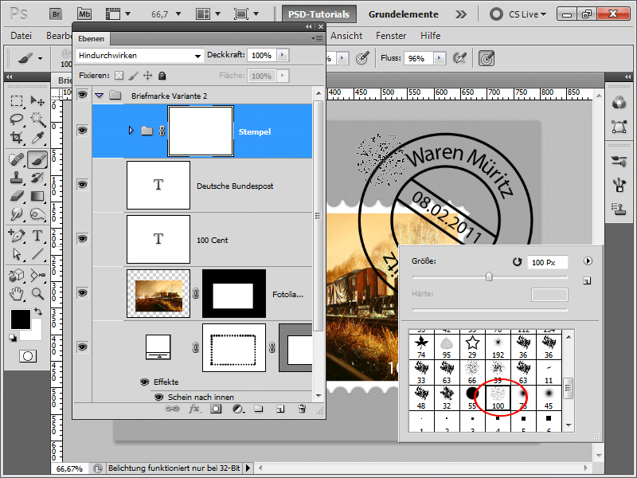
Task: Select the Hand tool
Action: click(17, 293)
